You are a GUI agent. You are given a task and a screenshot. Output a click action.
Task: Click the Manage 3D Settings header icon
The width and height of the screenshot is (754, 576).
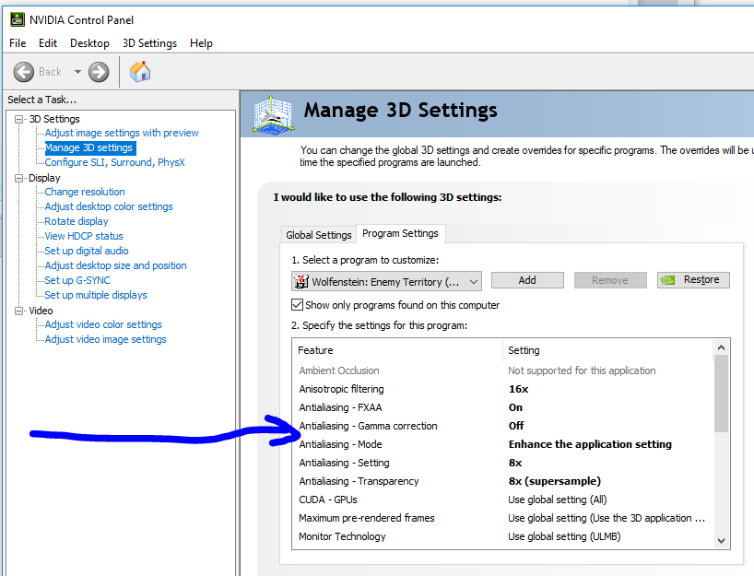(x=273, y=114)
